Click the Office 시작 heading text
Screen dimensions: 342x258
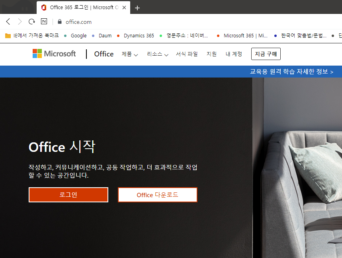(x=62, y=147)
